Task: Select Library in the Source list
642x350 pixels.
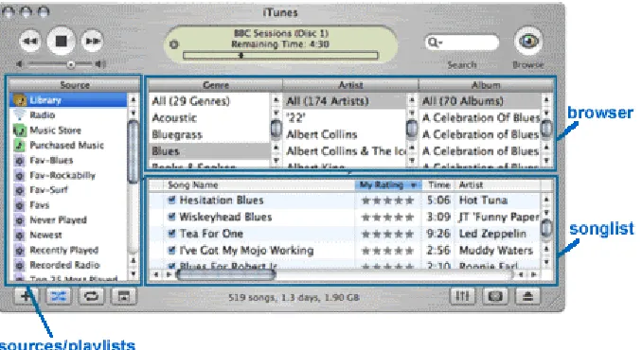Action: point(68,100)
